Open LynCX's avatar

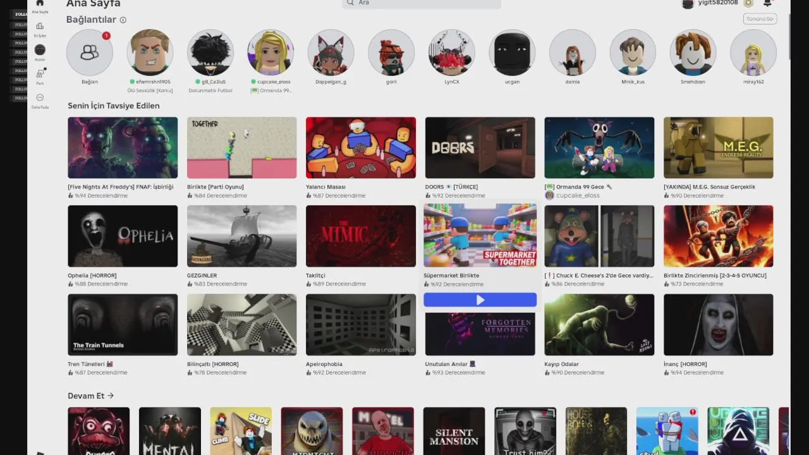tap(452, 52)
